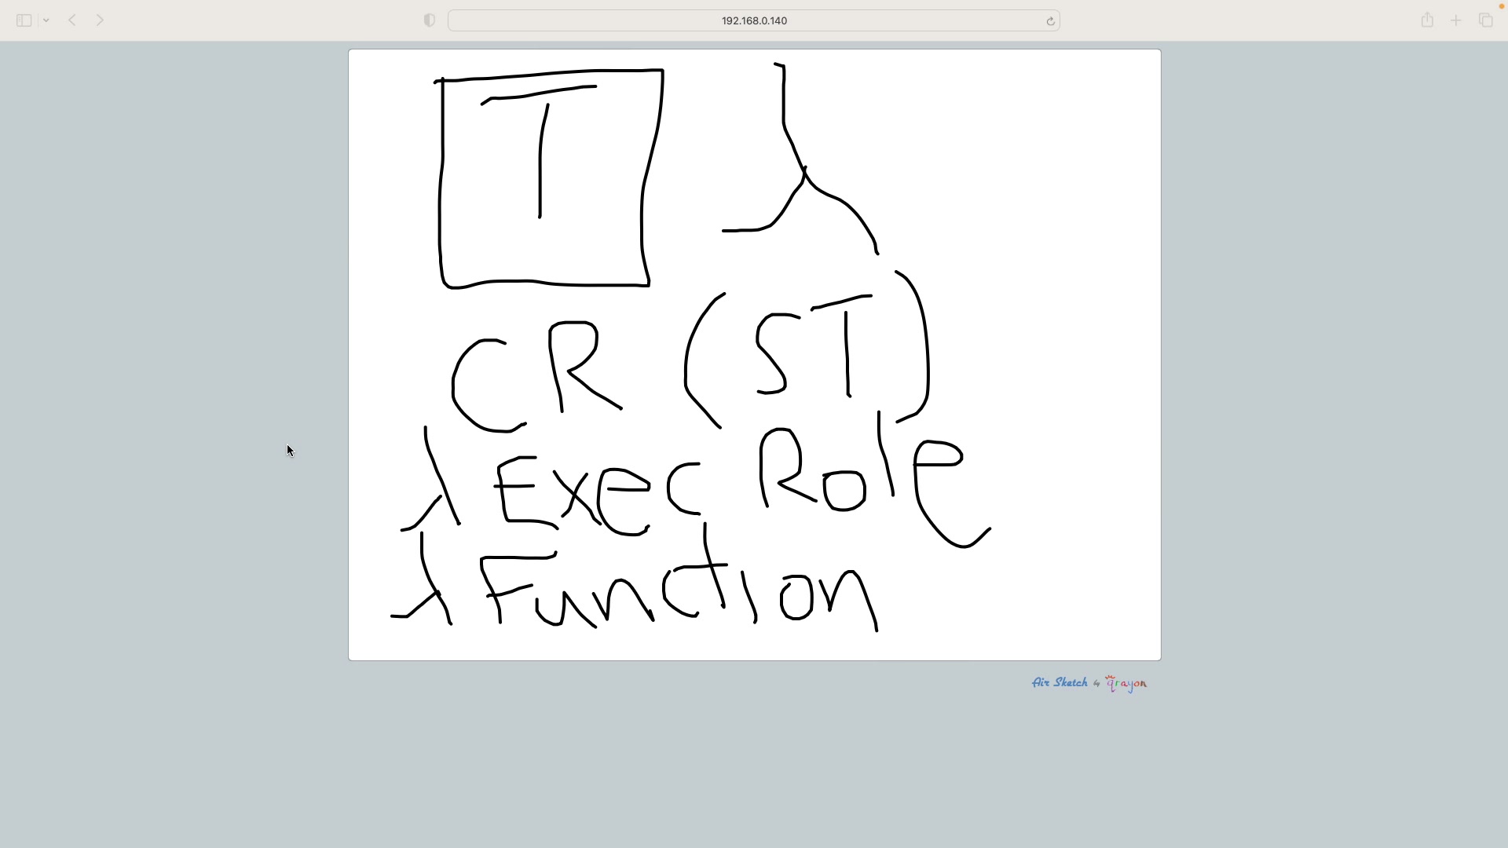Open a new tab with plus icon
The image size is (1508, 848).
coord(1455,20)
